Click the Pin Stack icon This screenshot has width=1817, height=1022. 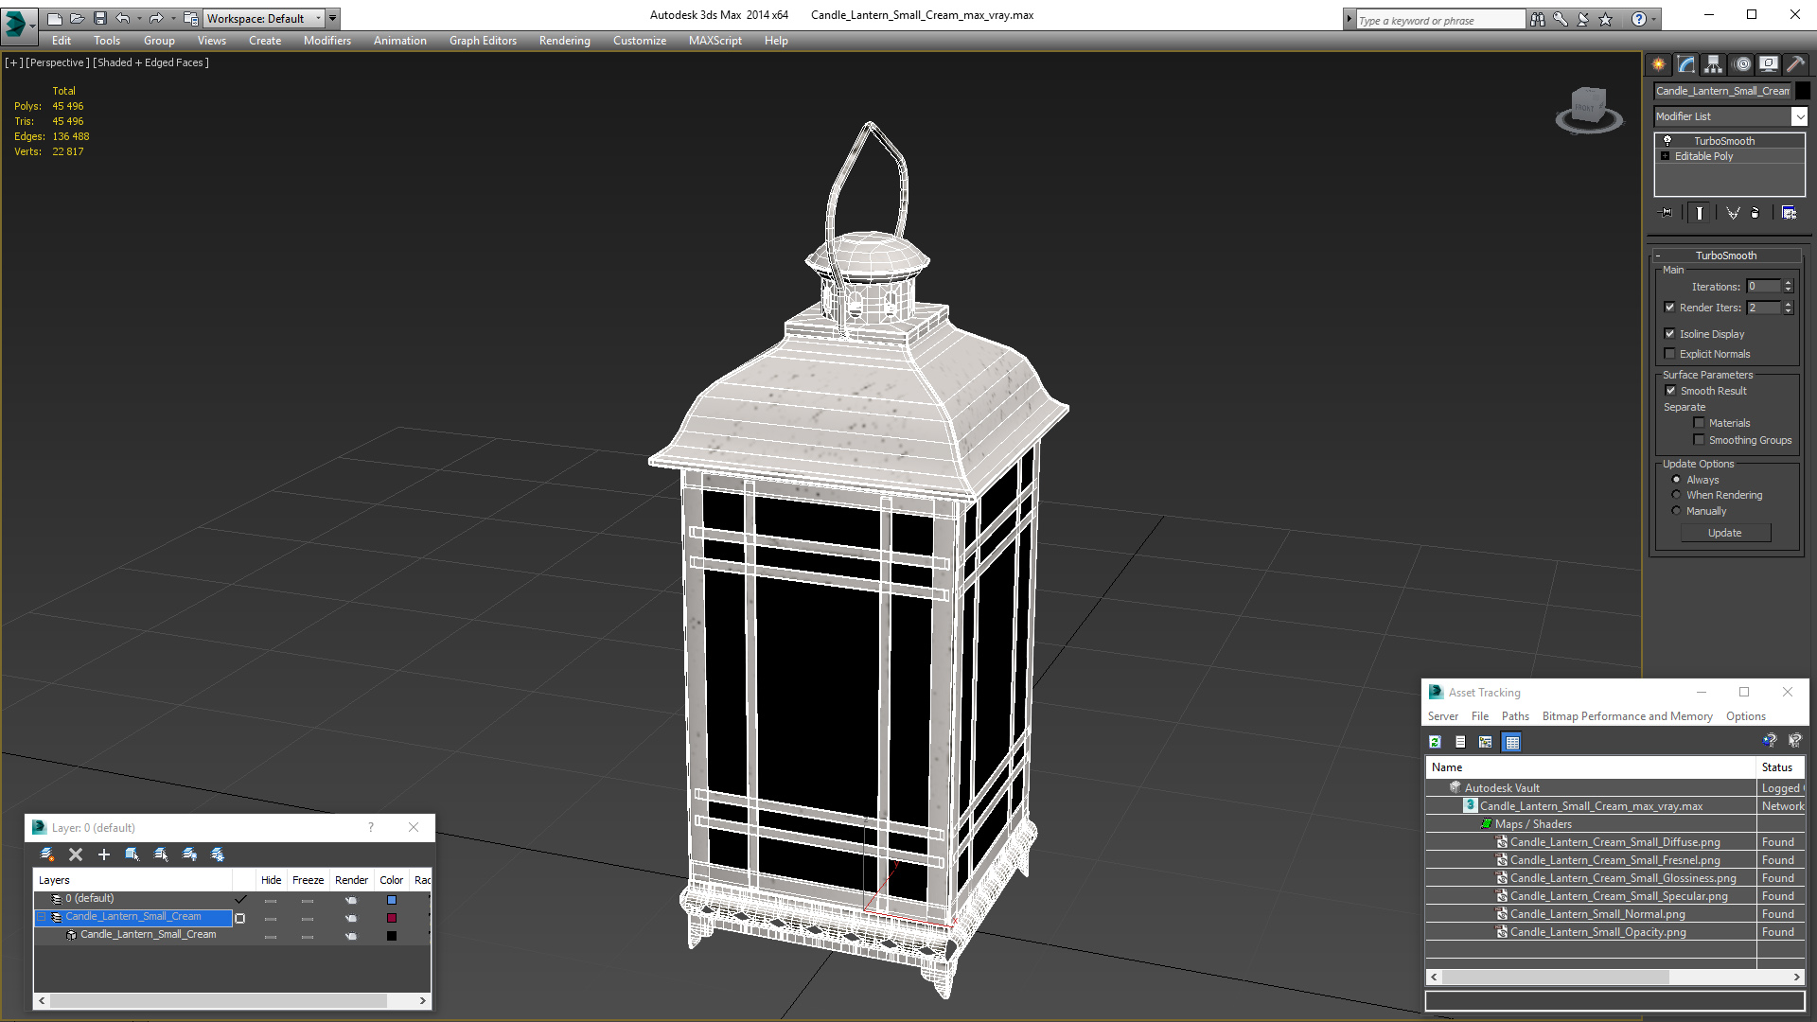coord(1667,213)
